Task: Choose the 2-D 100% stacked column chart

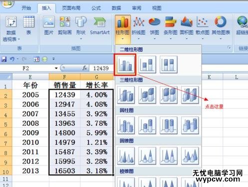Action: pos(169,65)
